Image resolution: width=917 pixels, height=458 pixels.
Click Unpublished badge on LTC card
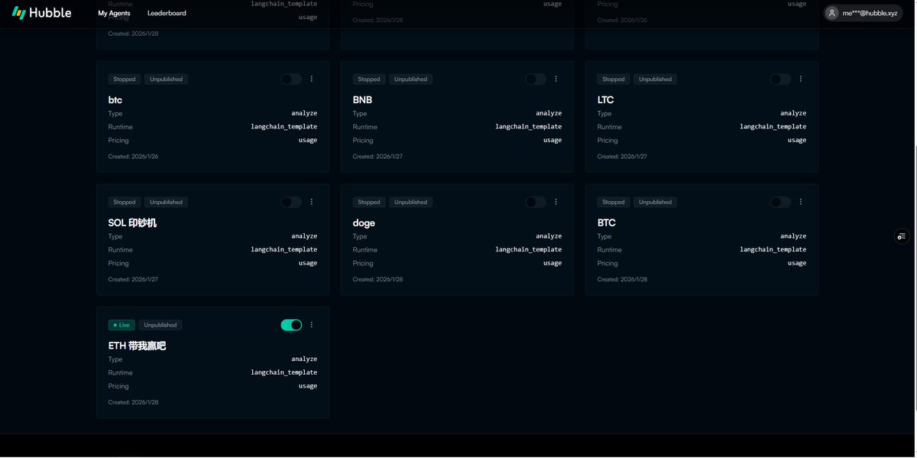(x=656, y=79)
